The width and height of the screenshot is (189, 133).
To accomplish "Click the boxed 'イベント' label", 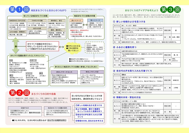I will click(x=29, y=73).
